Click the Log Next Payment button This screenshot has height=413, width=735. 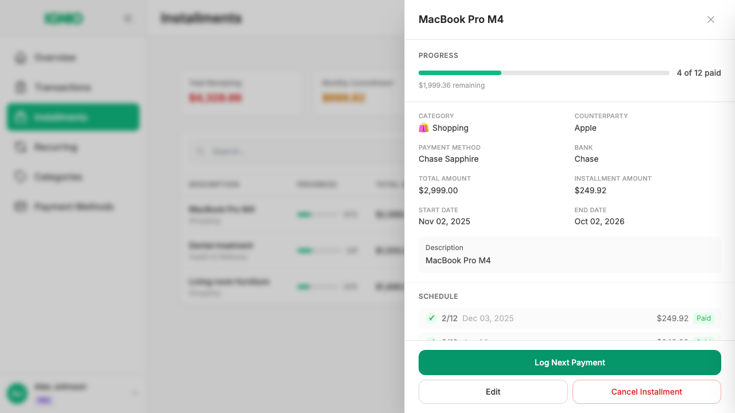570,363
